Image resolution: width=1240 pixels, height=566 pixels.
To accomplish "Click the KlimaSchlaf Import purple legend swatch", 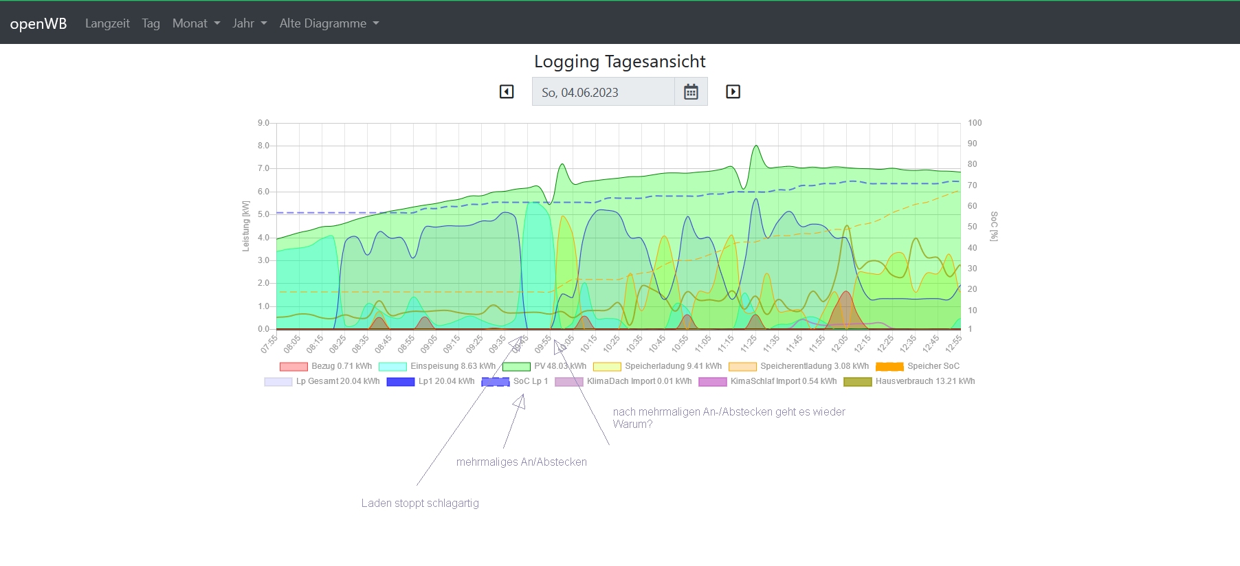I will [x=712, y=382].
